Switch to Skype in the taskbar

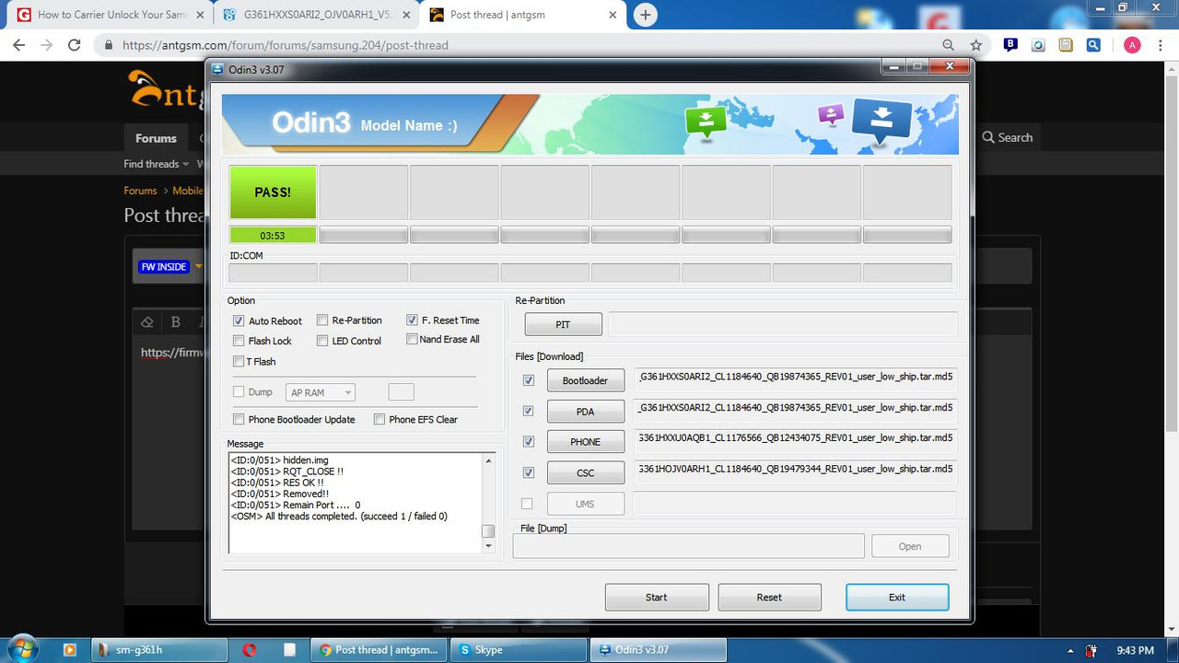tap(519, 649)
